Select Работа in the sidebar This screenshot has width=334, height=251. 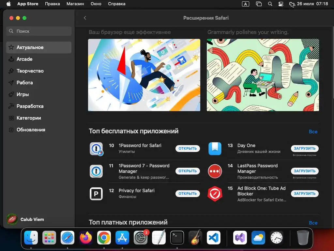[x=39, y=83]
